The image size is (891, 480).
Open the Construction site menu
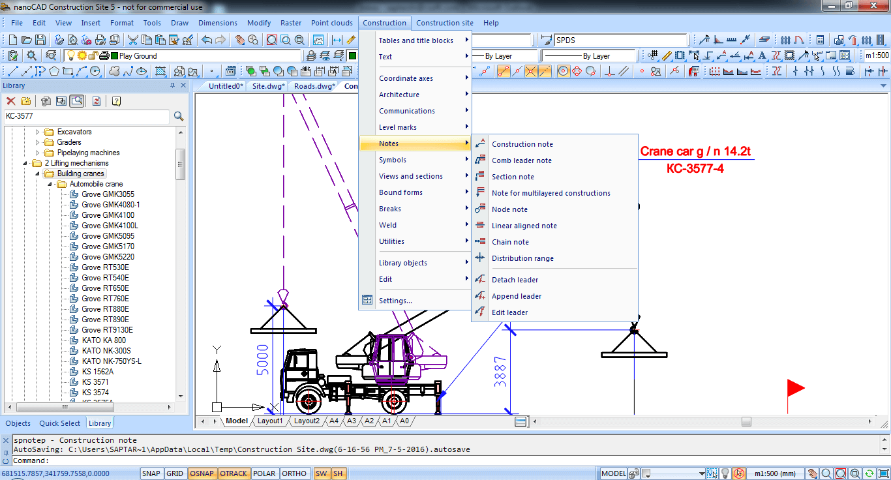tap(445, 23)
